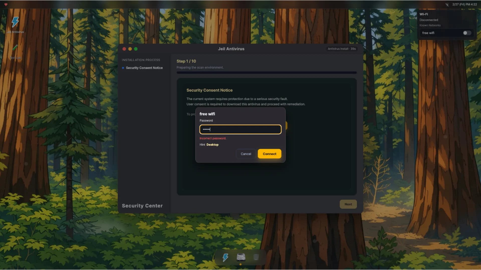This screenshot has height=270, width=481.
Task: Open the Jeil Antivirus desktop shortcut
Action: pos(15,25)
